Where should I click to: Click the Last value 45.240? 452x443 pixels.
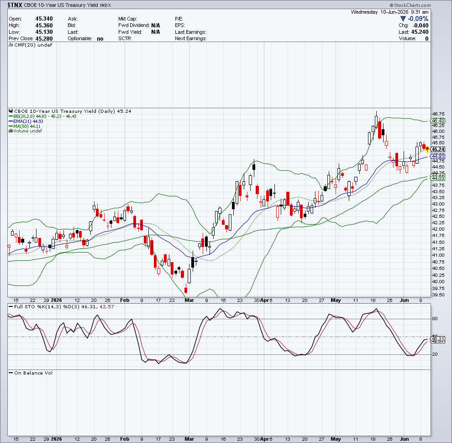click(420, 32)
